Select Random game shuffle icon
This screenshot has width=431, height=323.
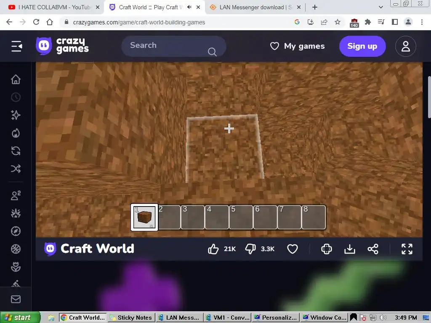[16, 169]
